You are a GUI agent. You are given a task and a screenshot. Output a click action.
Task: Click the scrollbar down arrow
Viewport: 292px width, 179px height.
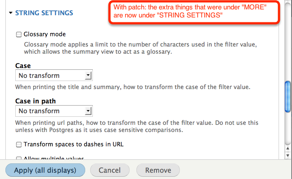(288, 155)
